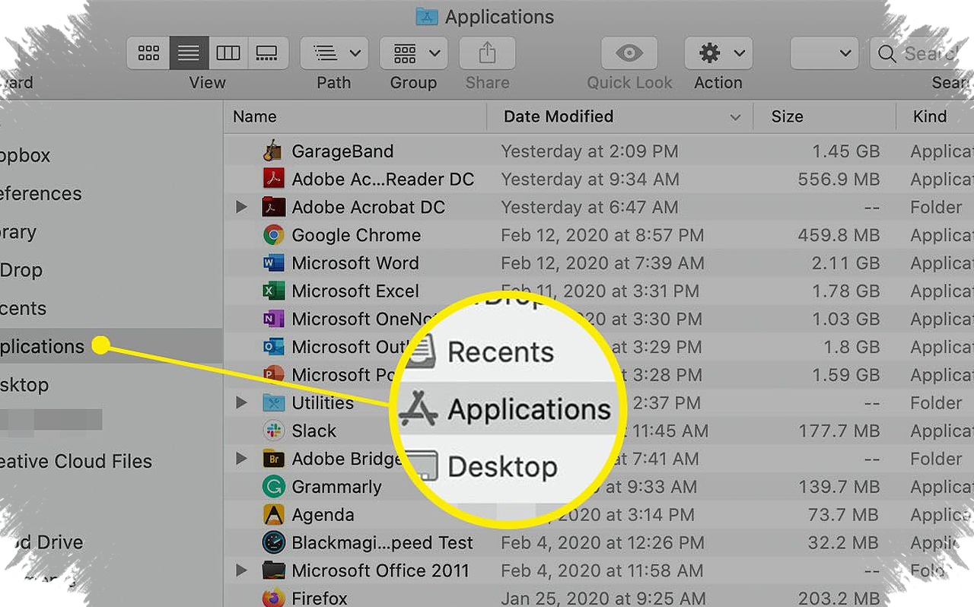Expand the Adobe Acrobat DC folder
The width and height of the screenshot is (974, 607).
point(241,207)
